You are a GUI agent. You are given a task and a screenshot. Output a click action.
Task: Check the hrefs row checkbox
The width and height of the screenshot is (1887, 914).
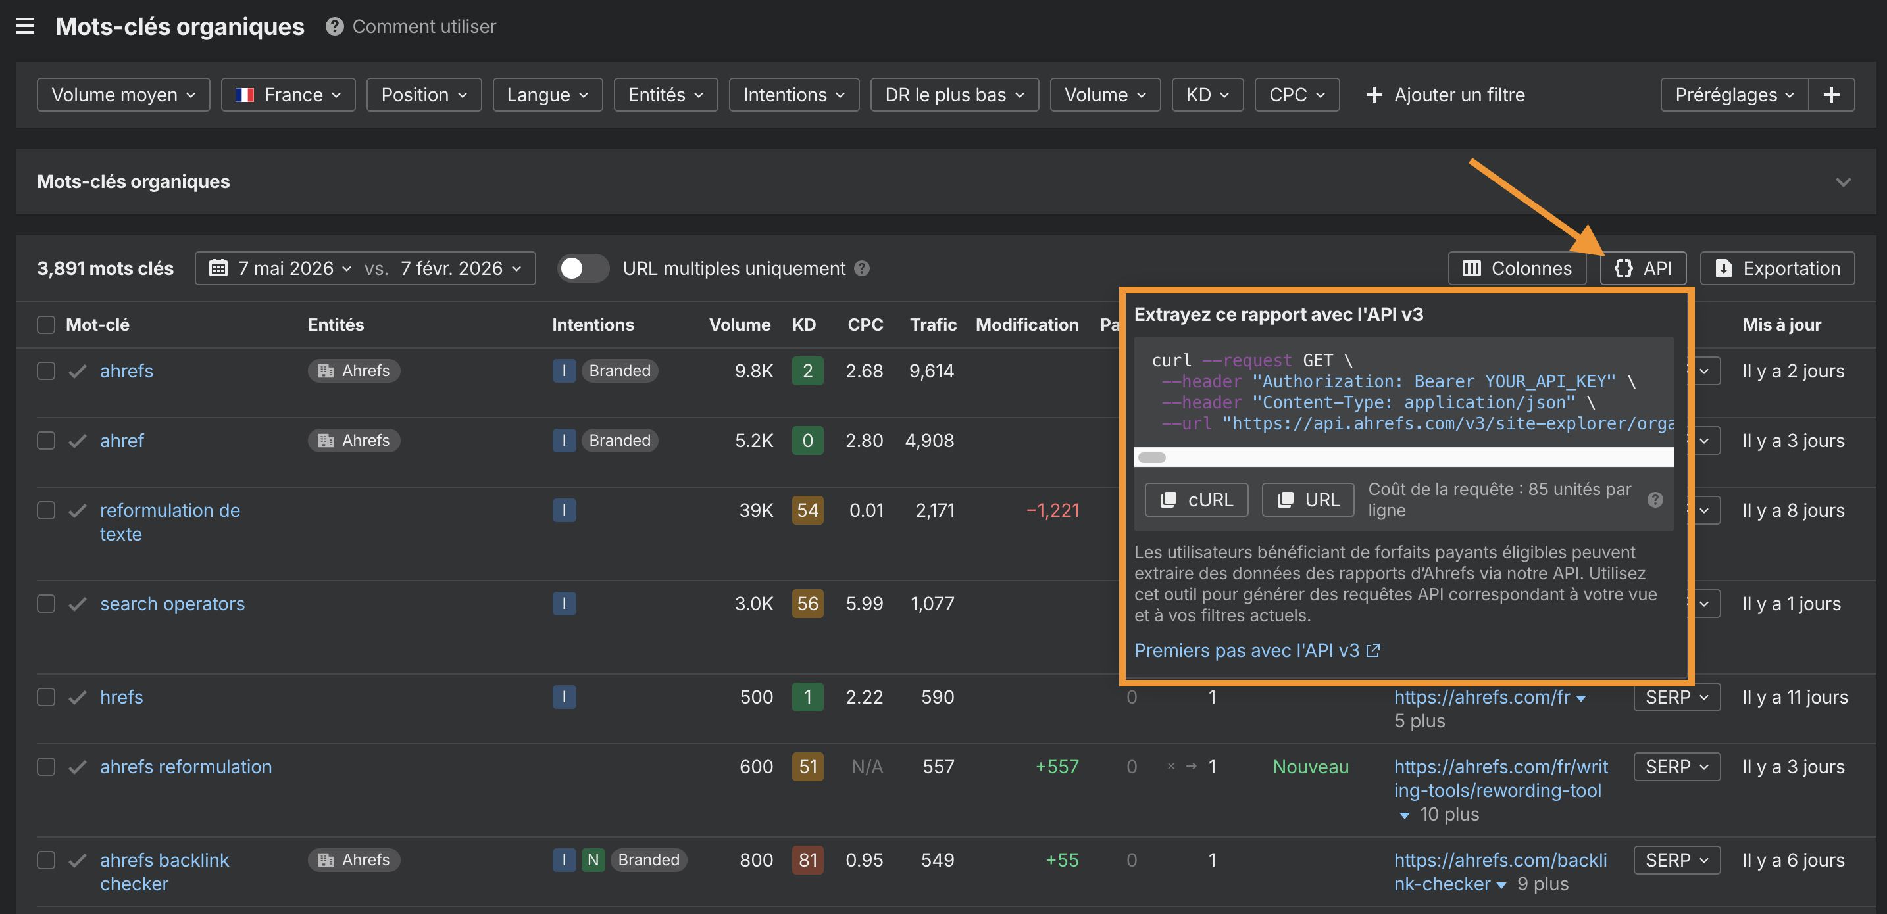point(46,696)
